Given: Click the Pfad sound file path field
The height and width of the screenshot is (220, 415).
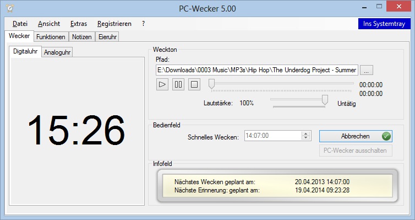Looking at the screenshot, I should [256, 70].
